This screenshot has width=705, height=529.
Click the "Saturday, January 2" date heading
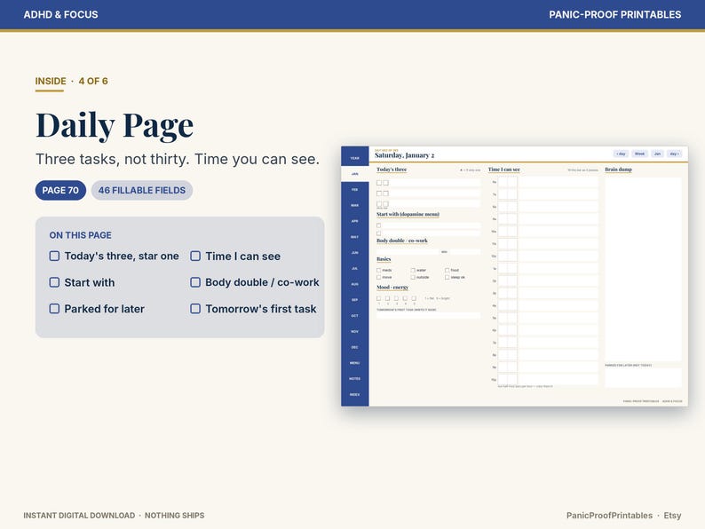(x=405, y=155)
